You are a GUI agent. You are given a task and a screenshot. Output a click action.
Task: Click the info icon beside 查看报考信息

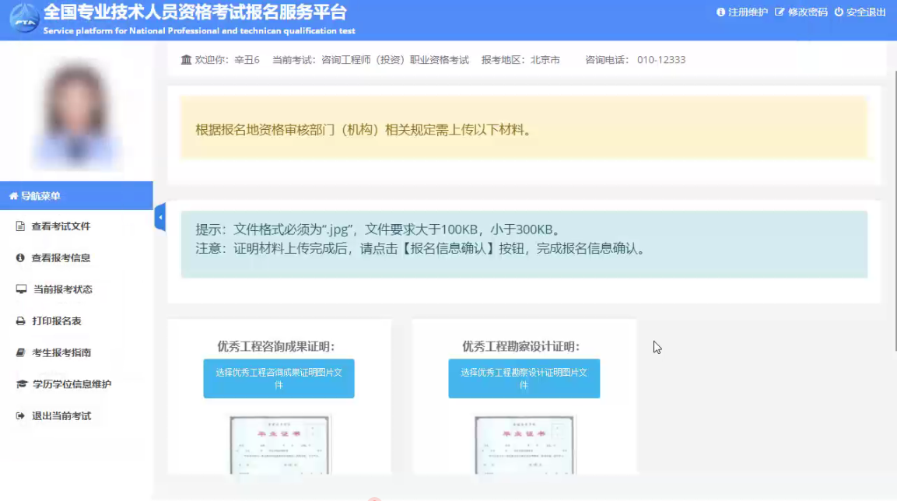tap(21, 258)
